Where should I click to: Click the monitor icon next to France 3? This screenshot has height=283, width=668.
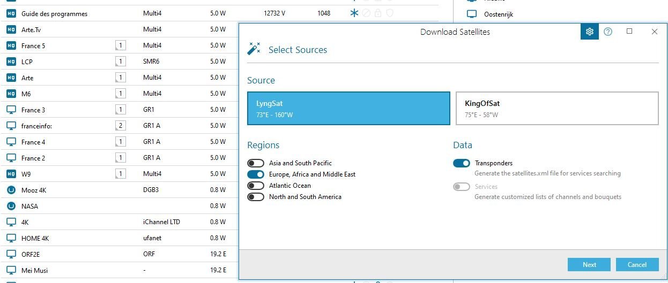(11, 110)
